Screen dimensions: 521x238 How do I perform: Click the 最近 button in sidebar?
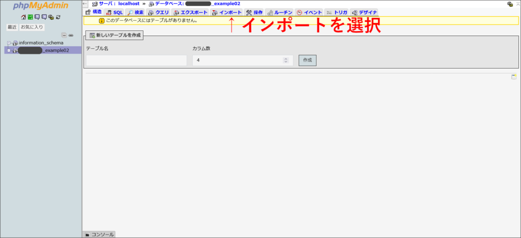[x=12, y=27]
